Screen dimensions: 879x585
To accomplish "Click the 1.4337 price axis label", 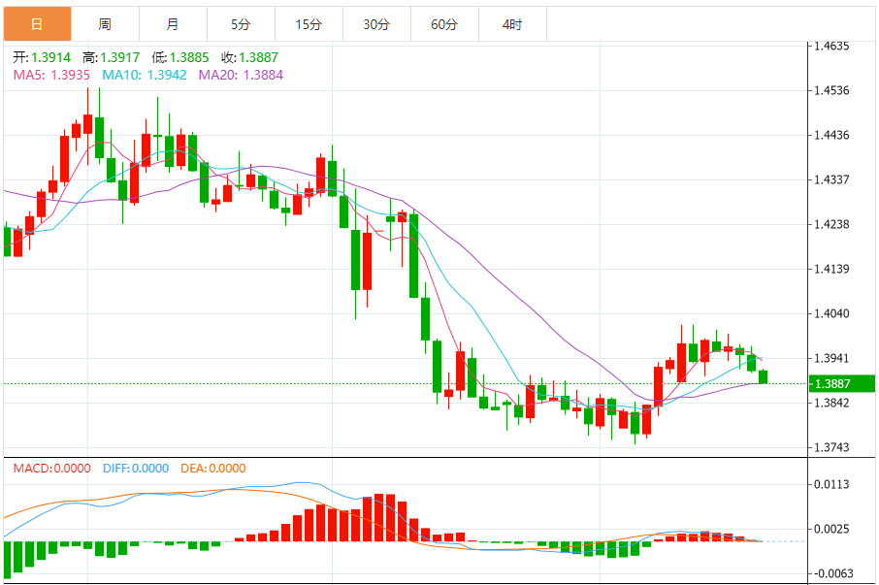I will (x=831, y=179).
